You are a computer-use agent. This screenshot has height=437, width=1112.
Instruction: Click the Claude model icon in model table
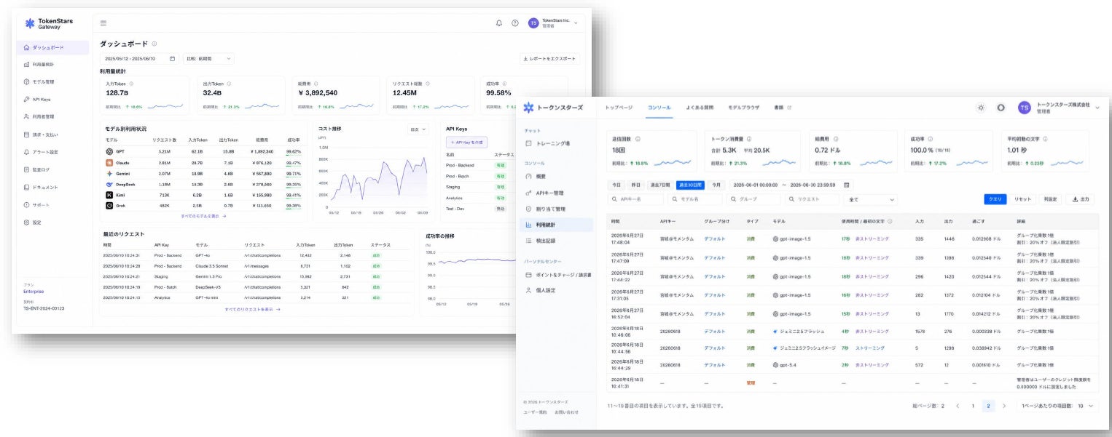point(109,163)
